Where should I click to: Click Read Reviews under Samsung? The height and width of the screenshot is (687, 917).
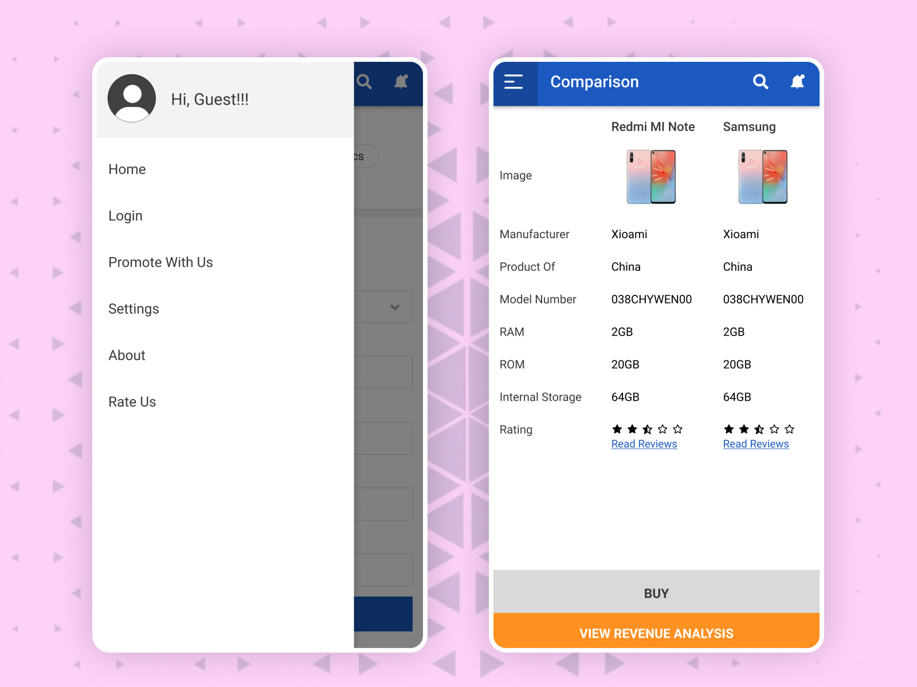point(755,444)
